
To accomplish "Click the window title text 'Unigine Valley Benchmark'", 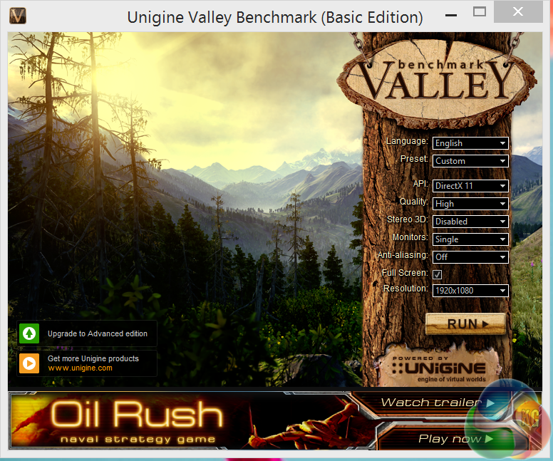I will [222, 17].
